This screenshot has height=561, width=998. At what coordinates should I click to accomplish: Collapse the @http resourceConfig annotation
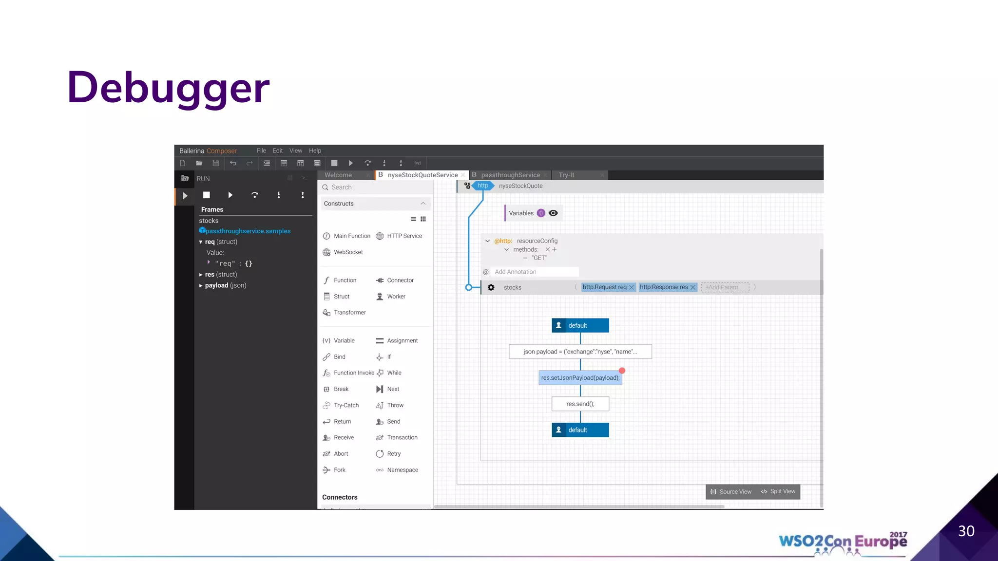487,241
